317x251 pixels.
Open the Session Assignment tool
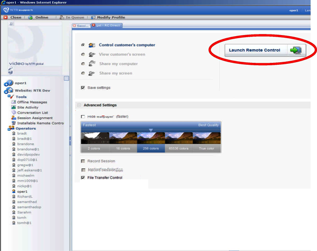click(34, 118)
